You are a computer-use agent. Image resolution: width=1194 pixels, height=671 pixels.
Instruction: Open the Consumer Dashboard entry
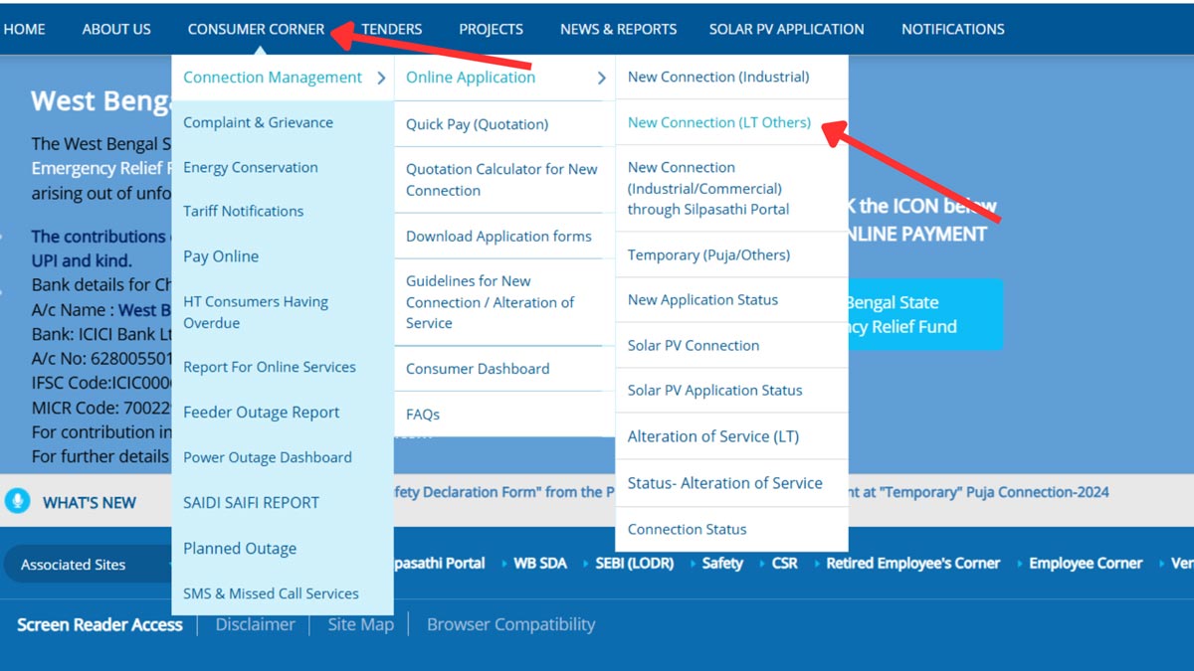coord(477,368)
